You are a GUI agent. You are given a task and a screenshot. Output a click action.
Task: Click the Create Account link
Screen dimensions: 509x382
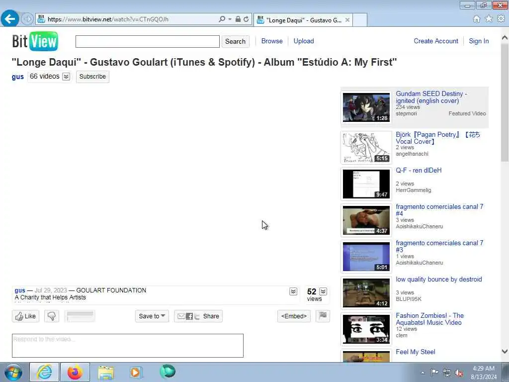pyautogui.click(x=435, y=41)
